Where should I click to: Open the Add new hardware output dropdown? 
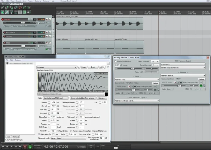coord(137,101)
